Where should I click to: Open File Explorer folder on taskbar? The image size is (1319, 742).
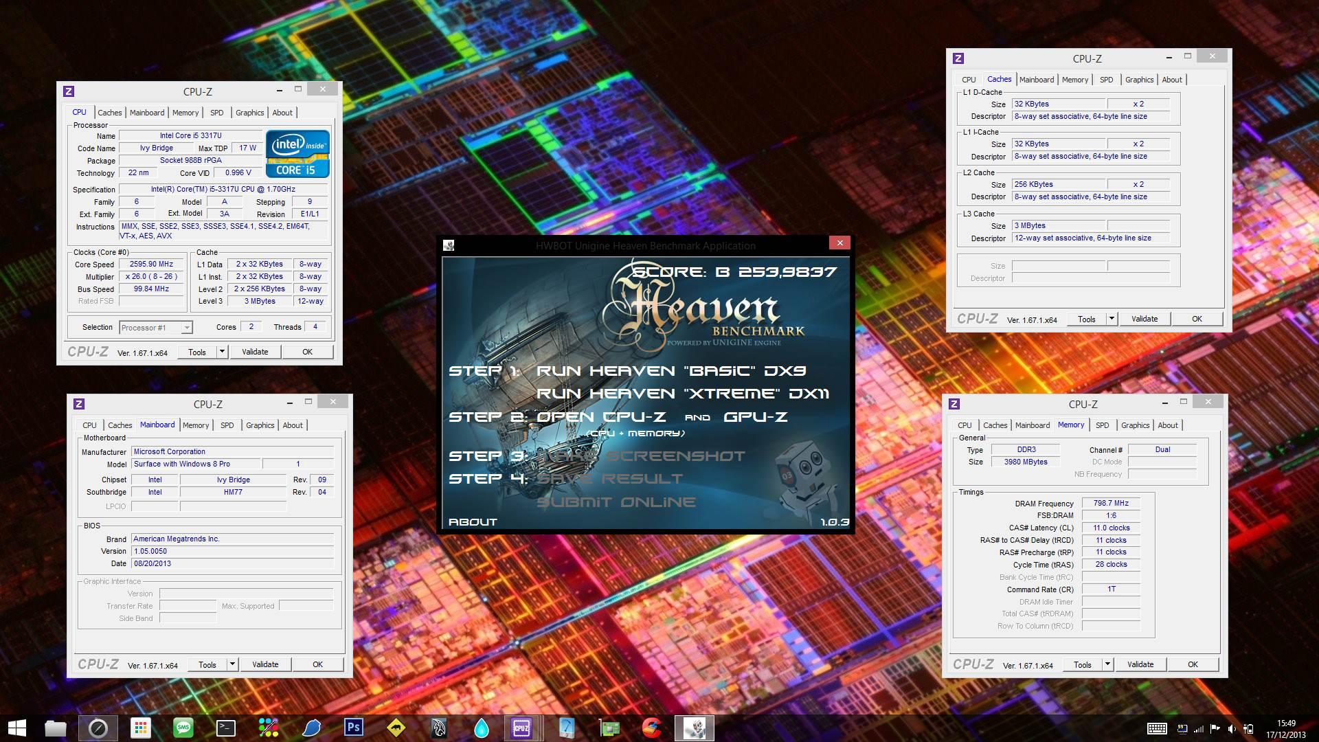[x=56, y=728]
